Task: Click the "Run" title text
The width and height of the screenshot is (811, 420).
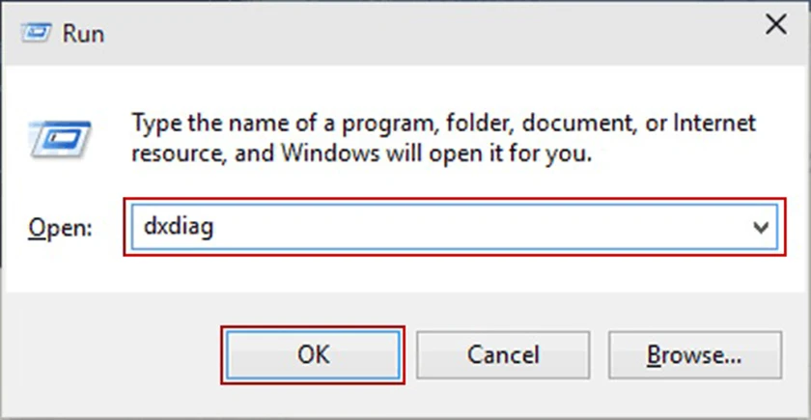Action: (x=83, y=33)
